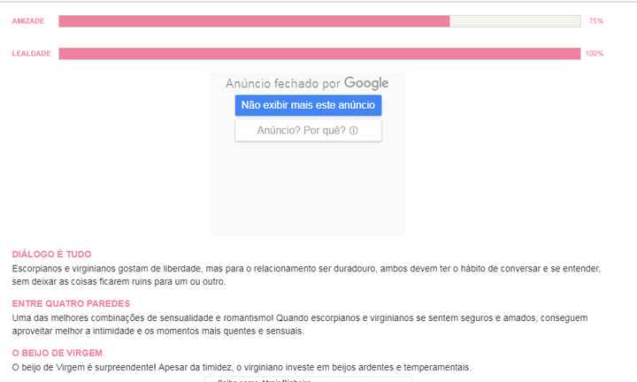Viewport: 637px width, 382px height.
Task: Click the Amizade progress bar
Action: pyautogui.click(x=319, y=21)
